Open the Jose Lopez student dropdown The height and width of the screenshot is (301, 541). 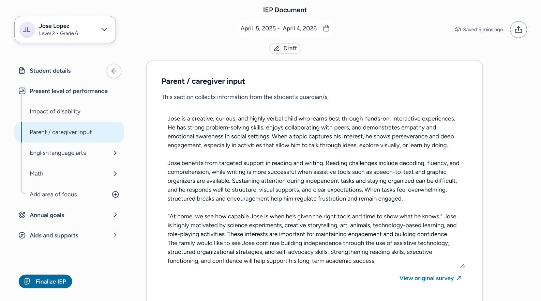[104, 30]
